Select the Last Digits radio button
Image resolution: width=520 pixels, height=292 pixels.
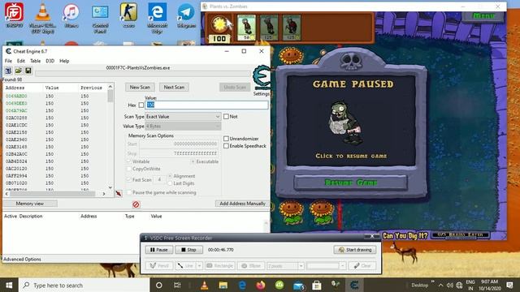point(170,183)
